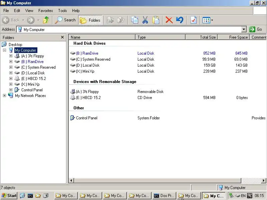Select Desktop in the folder tree
This screenshot has height=200, width=267.
tap(15, 45)
